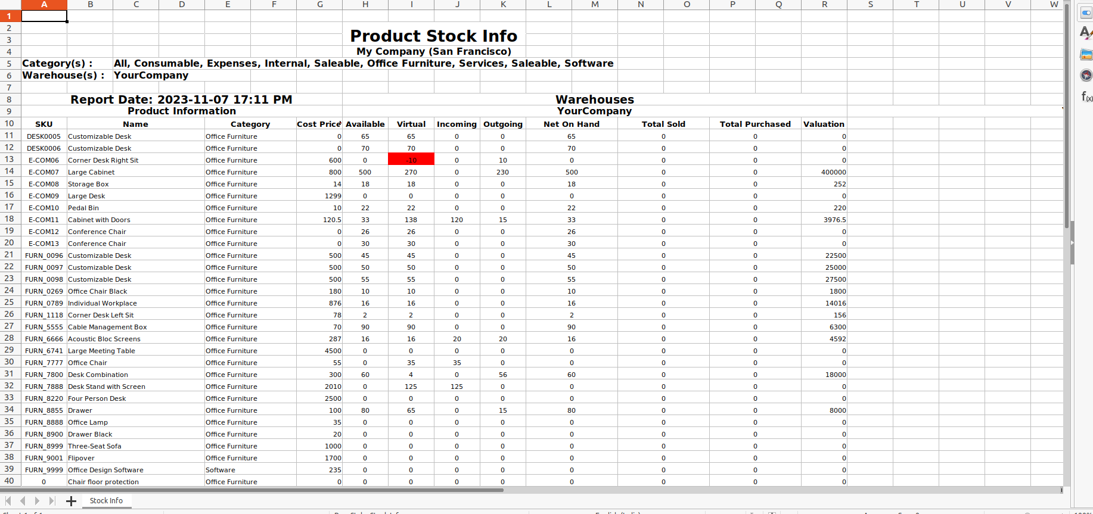Go to previous sheet arrow
The height and width of the screenshot is (514, 1093).
[23, 501]
